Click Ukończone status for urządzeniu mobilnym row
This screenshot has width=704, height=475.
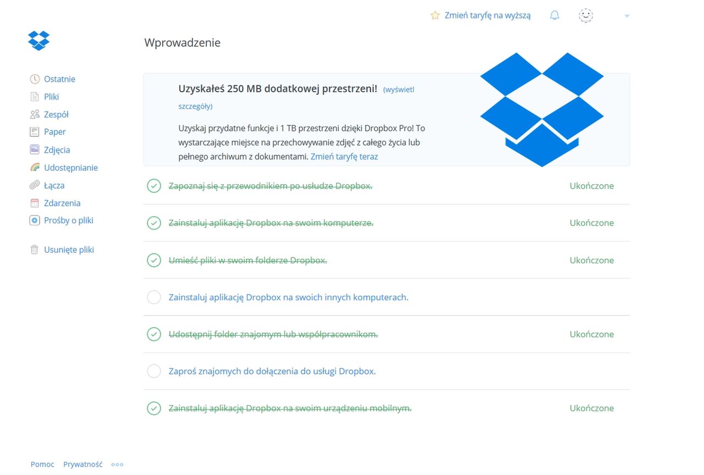(x=592, y=408)
